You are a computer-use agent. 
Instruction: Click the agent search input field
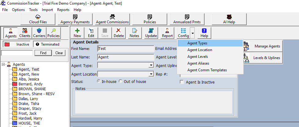point(17,53)
